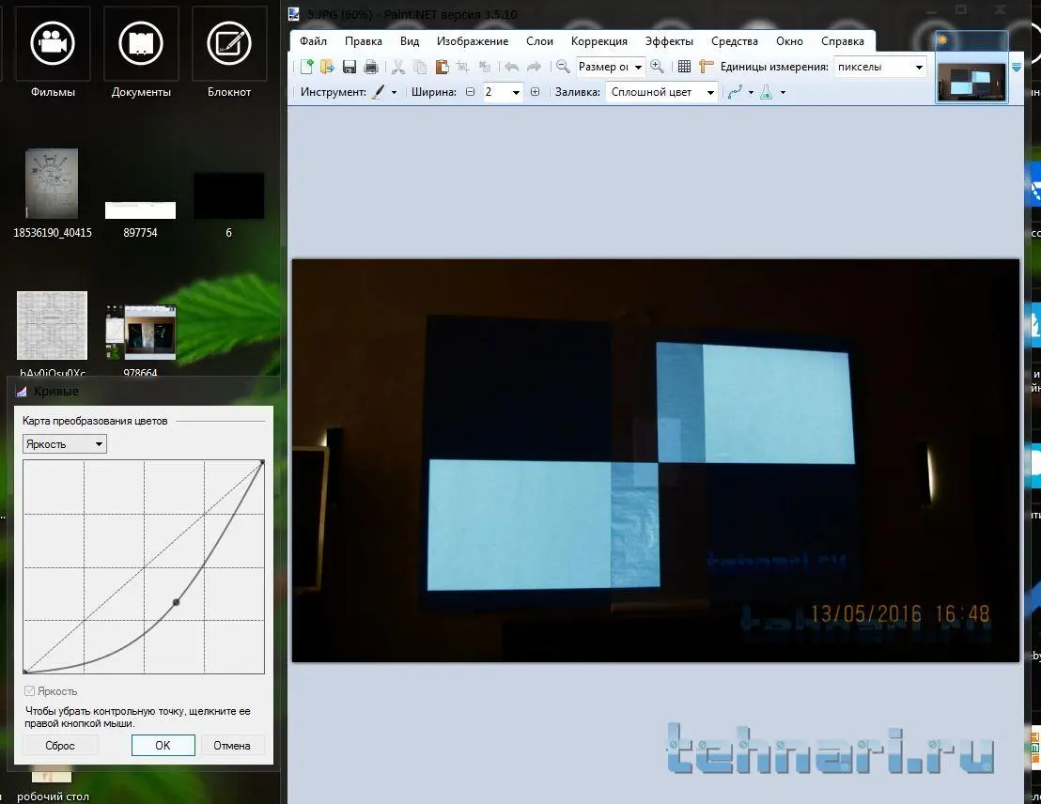Create a new image in Paint.NET

click(306, 67)
